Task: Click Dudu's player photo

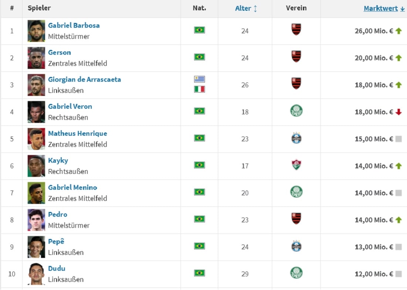Action: click(x=36, y=274)
